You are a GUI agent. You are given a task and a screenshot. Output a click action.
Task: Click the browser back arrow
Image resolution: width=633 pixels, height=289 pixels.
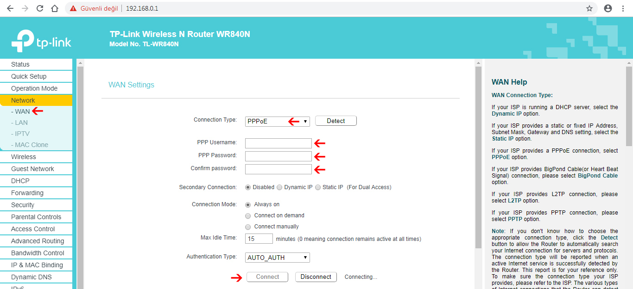point(10,8)
